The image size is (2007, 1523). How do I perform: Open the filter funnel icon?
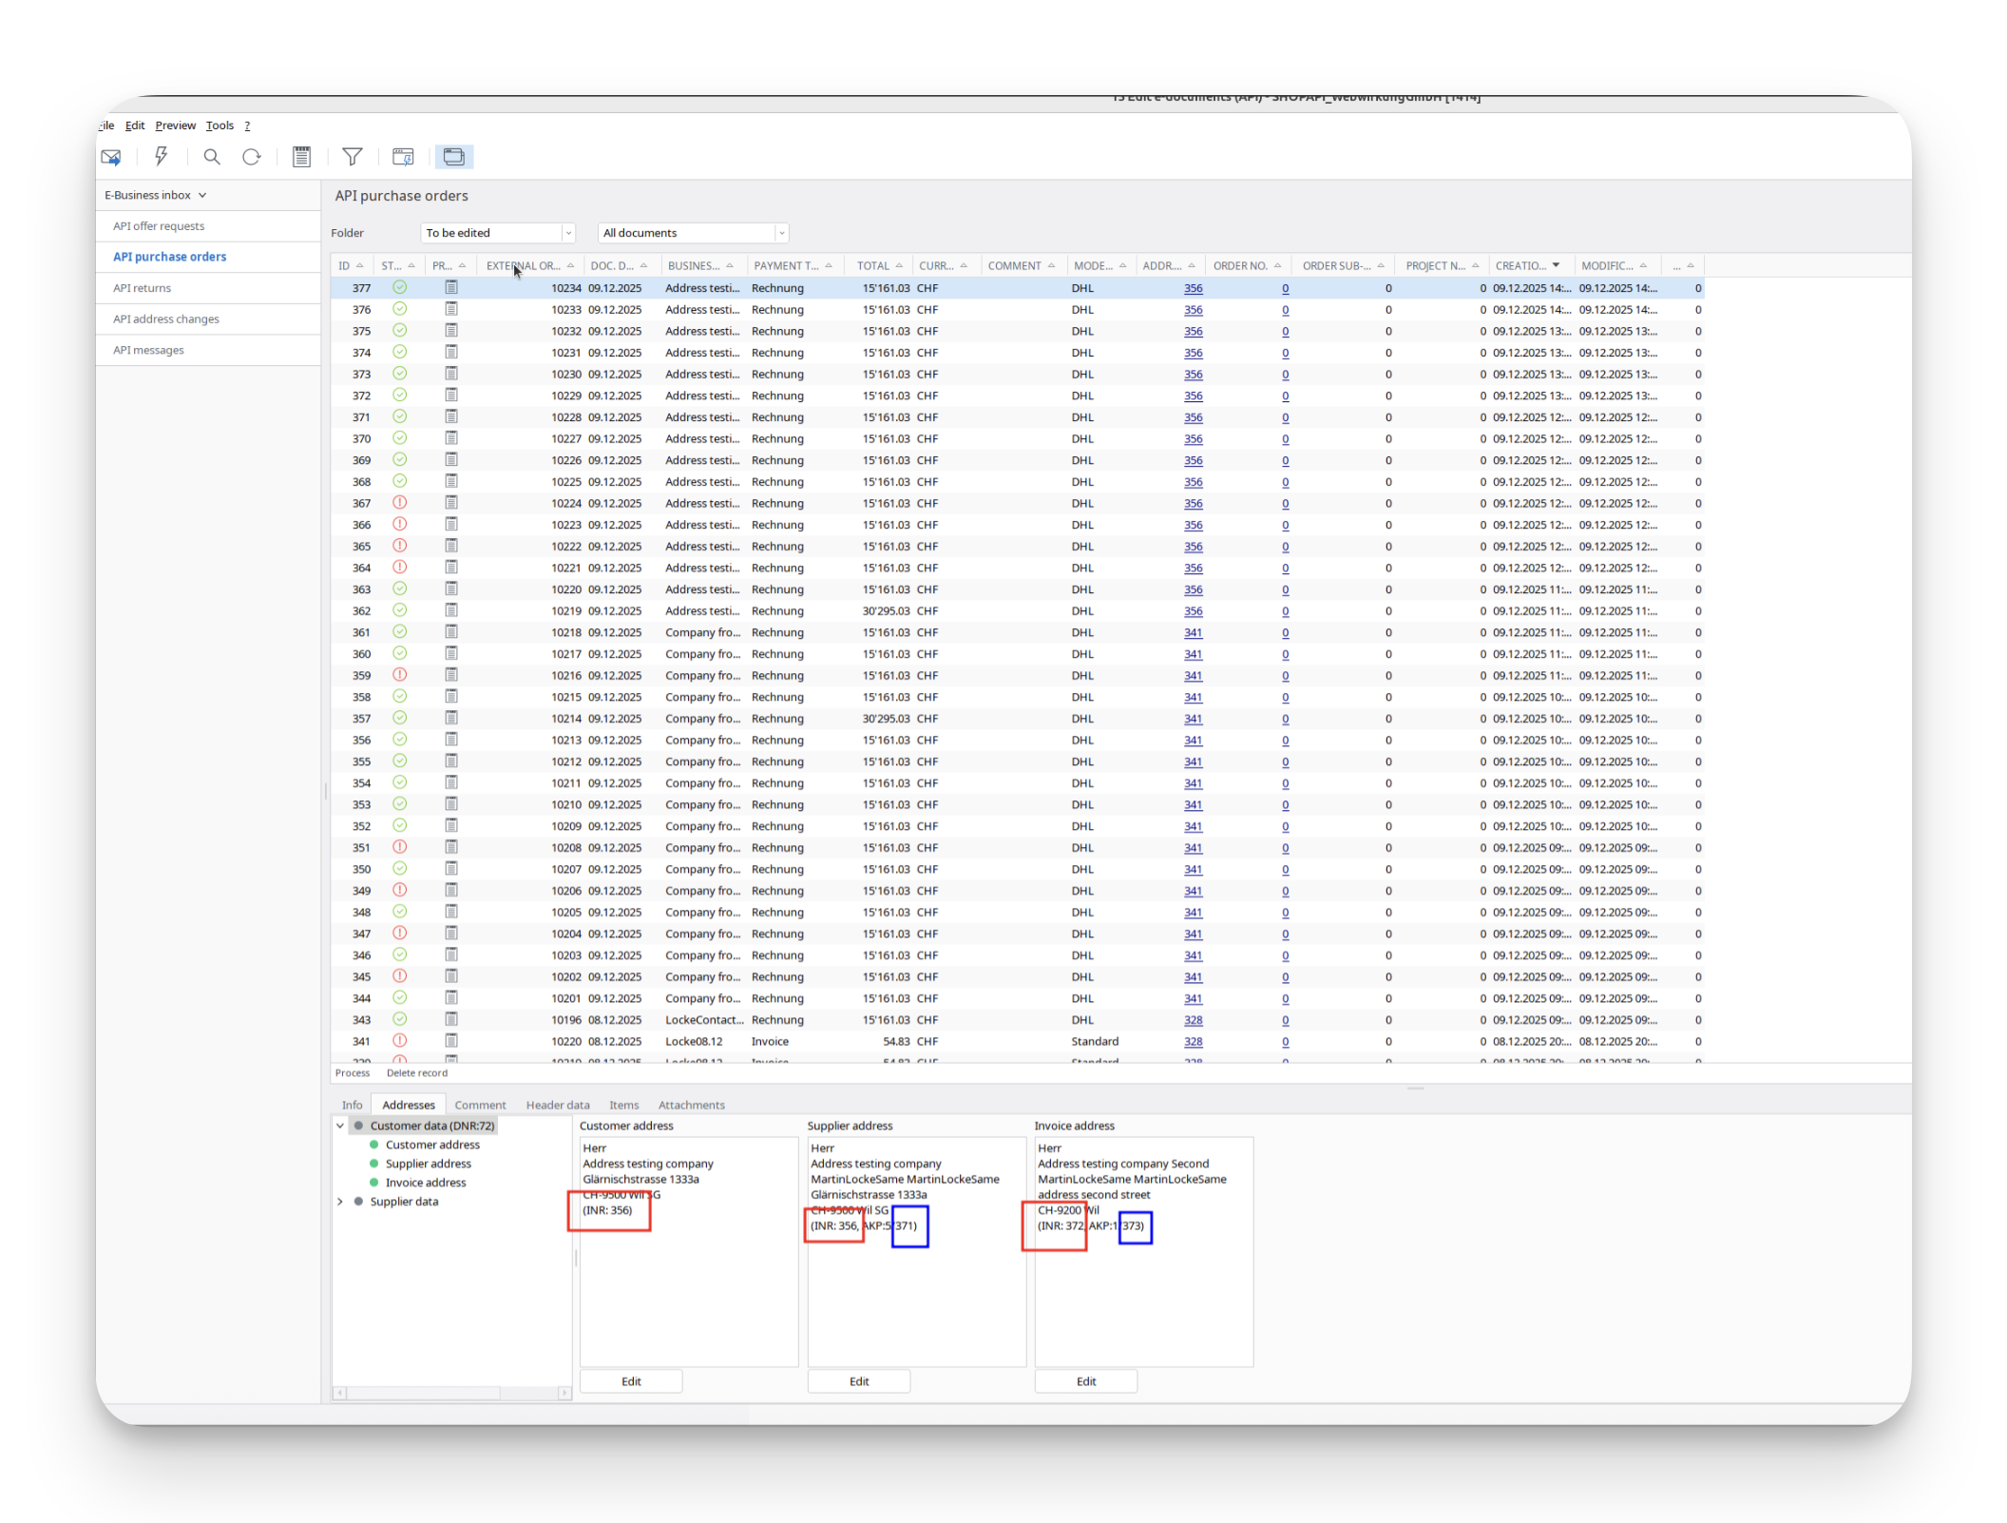(x=353, y=157)
